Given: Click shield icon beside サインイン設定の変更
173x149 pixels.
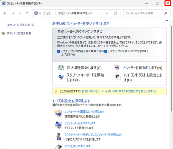Looking at the screenshot, I should 3,33.
